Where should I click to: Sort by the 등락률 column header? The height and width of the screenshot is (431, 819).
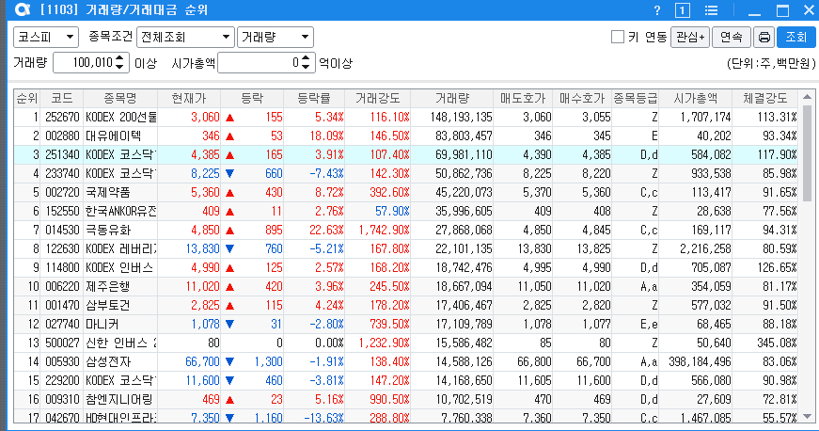click(x=314, y=98)
